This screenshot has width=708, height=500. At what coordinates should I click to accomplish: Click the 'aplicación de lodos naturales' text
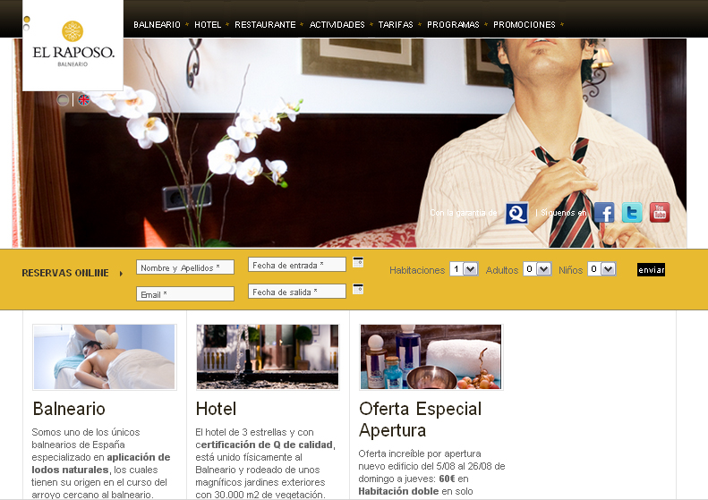click(101, 463)
